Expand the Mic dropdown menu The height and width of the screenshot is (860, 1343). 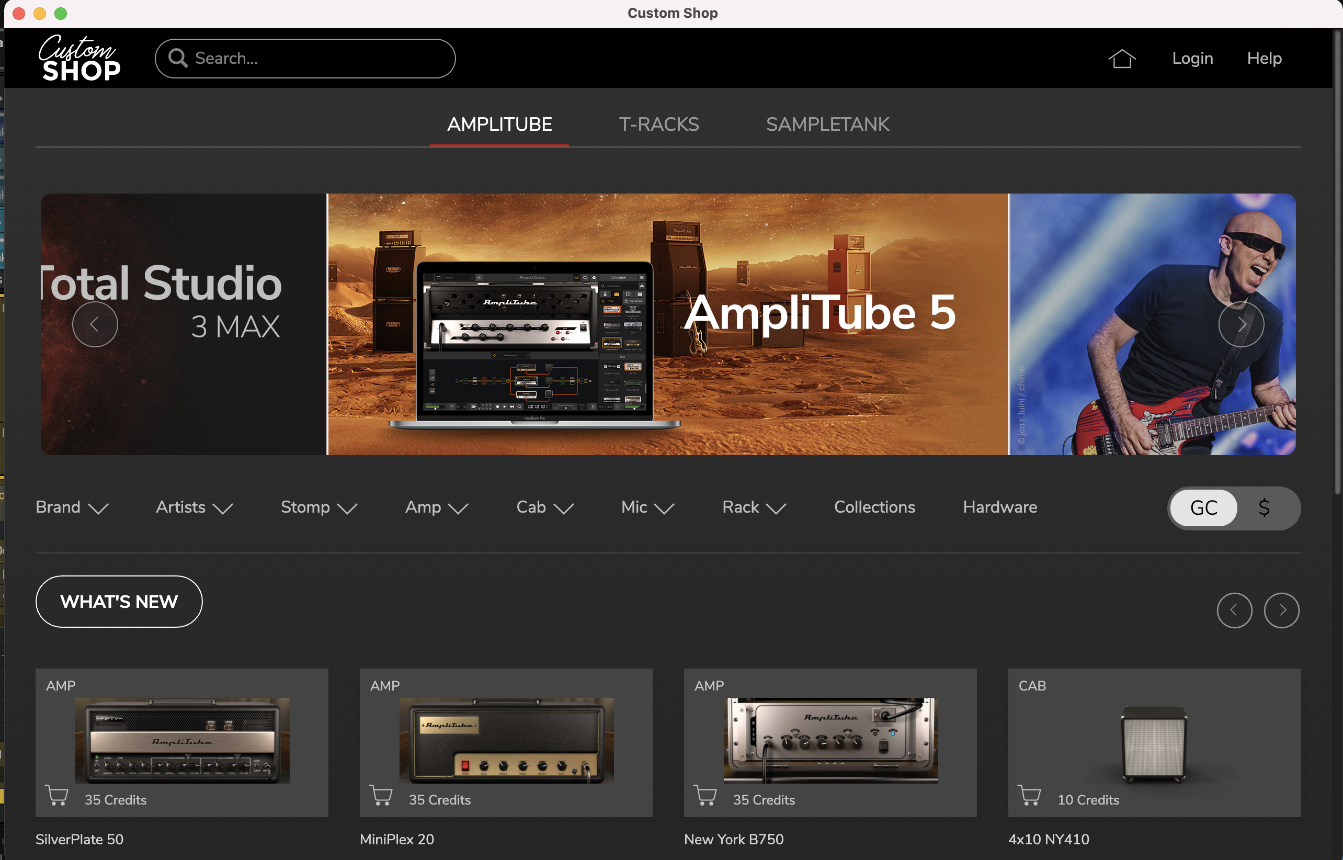click(647, 507)
